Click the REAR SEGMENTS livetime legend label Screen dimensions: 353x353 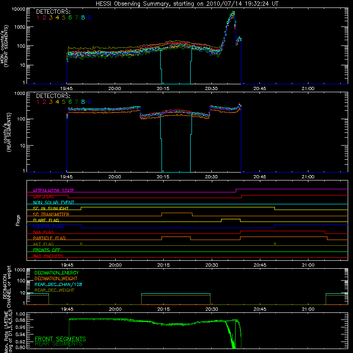tap(59, 344)
